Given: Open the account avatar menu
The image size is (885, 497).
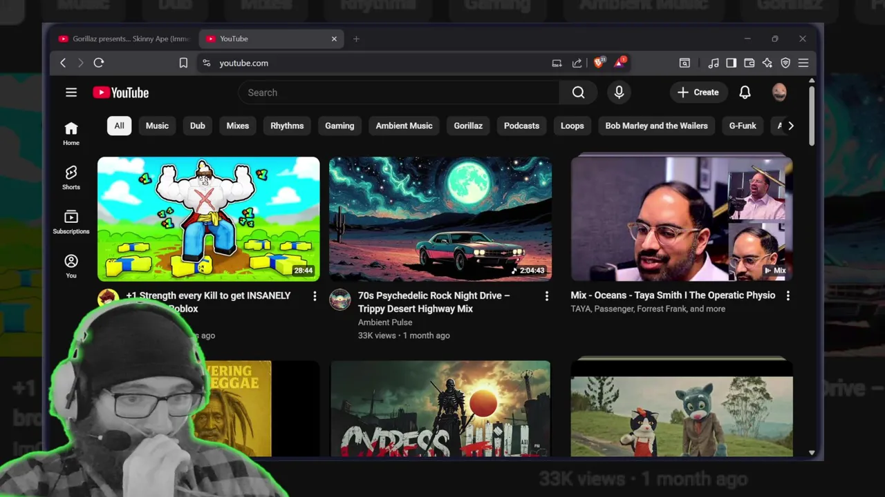Looking at the screenshot, I should (779, 92).
